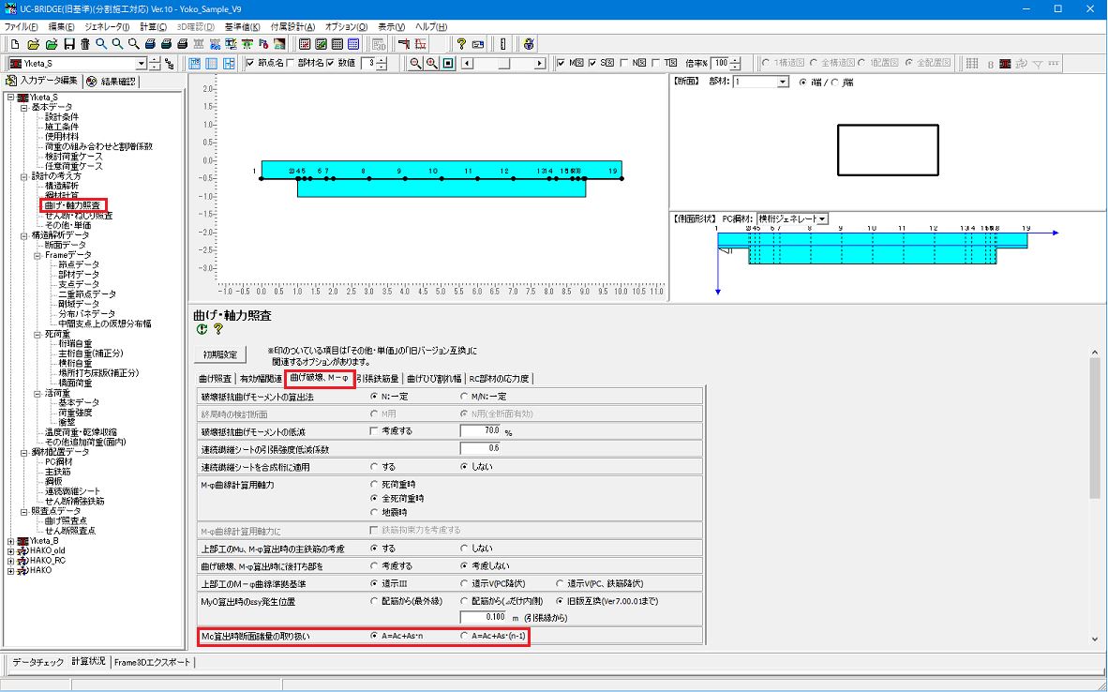This screenshot has width=1108, height=692.
Task: Click the slider's right arrow button
Action: (541, 64)
